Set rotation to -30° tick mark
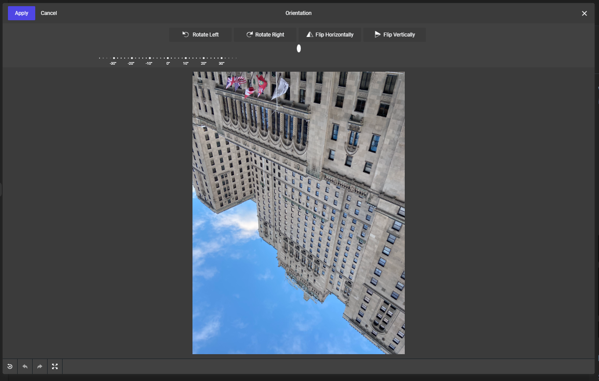This screenshot has width=599, height=381. click(x=114, y=58)
